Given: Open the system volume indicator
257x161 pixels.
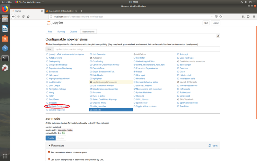Looking at the screenshot, I should pyautogui.click(x=246, y=2).
